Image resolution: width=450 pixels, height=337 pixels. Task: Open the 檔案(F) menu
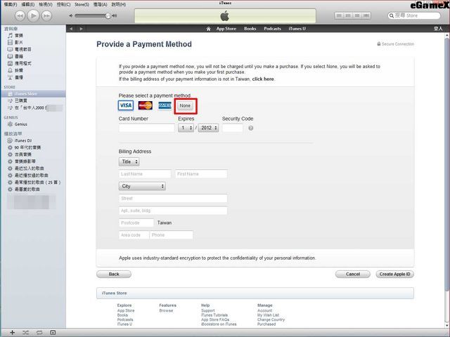pyautogui.click(x=11, y=5)
